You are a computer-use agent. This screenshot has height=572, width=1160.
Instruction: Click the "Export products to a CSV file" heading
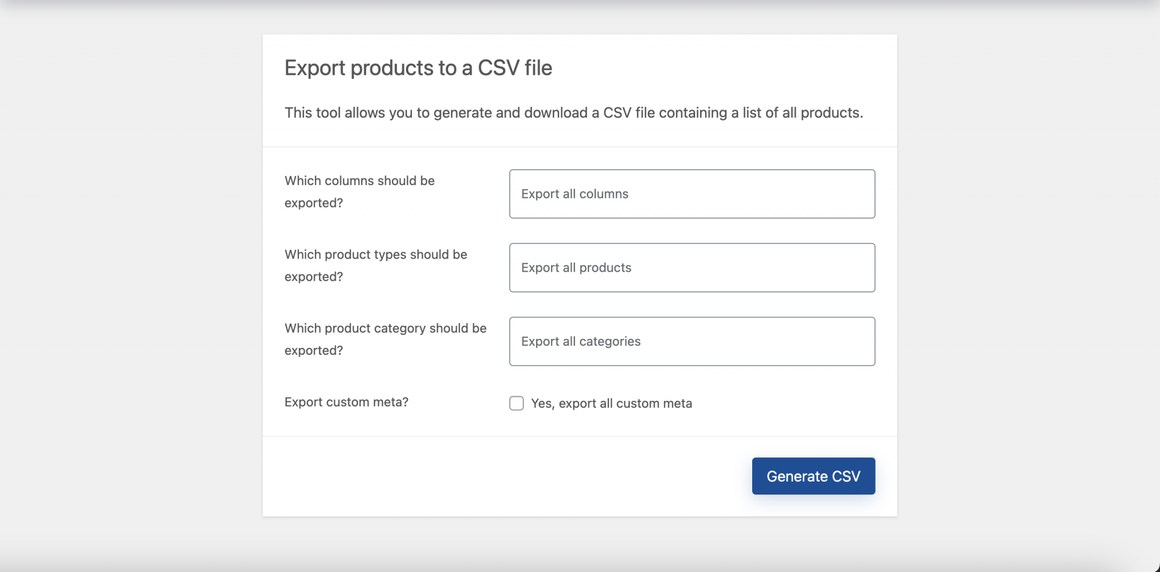tap(418, 68)
